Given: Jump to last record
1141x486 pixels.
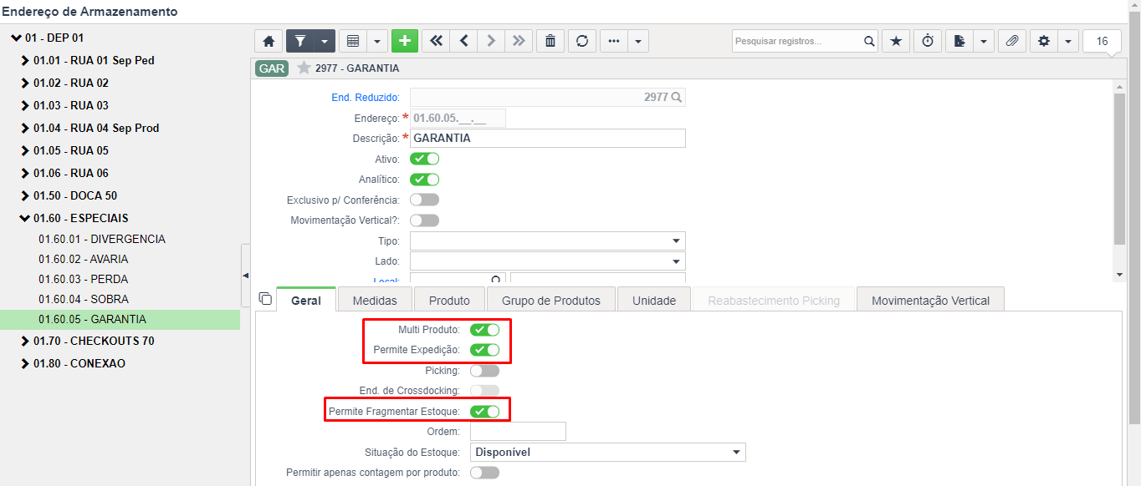Looking at the screenshot, I should point(519,40).
